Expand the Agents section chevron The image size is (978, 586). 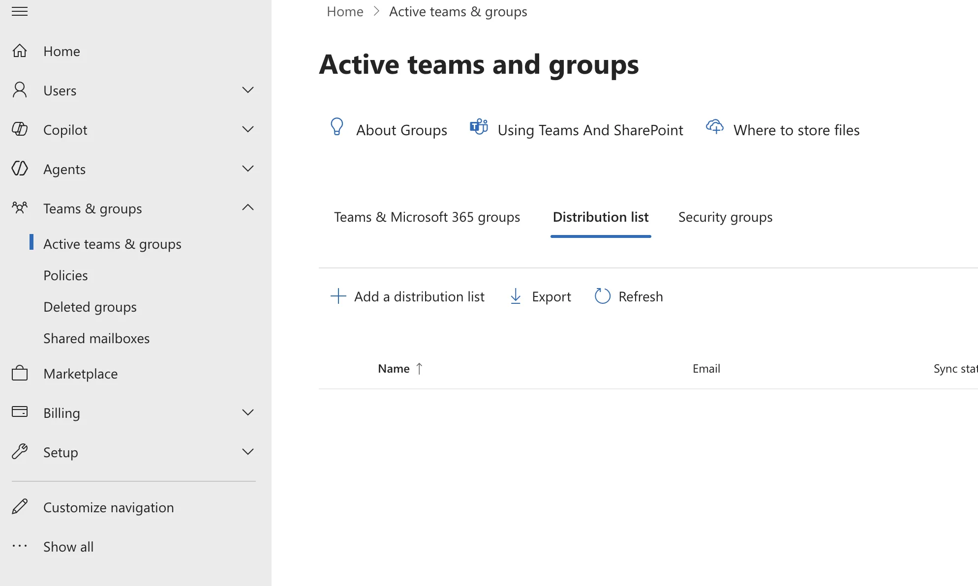[248, 169]
